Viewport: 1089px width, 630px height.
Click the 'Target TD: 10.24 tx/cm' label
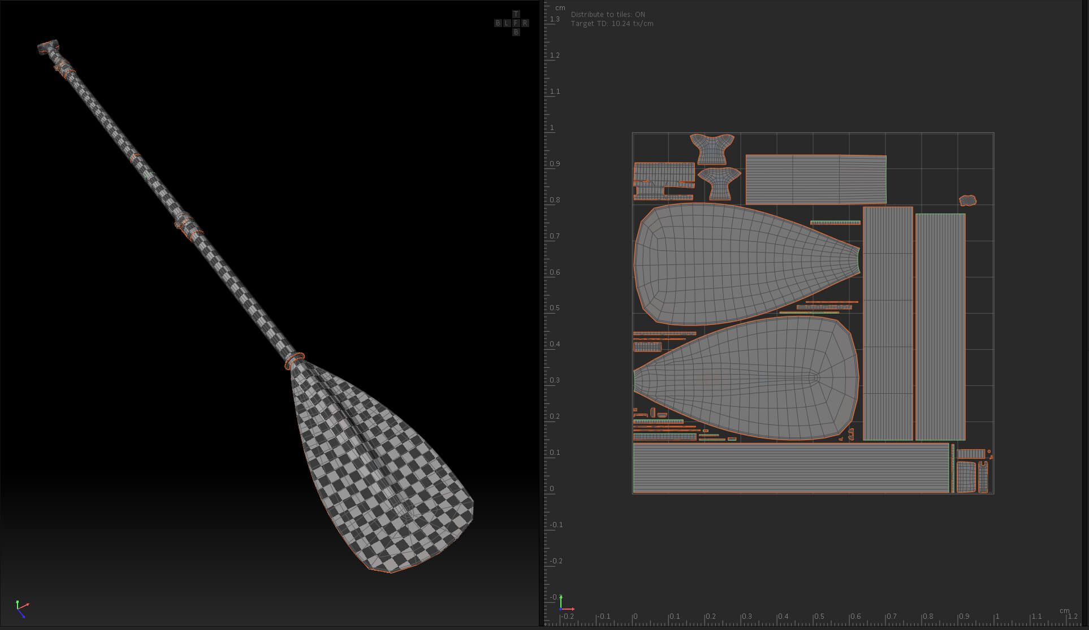coord(612,24)
